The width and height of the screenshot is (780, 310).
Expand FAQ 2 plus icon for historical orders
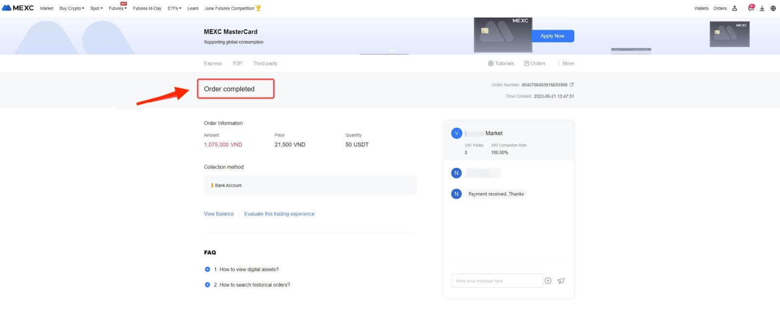[207, 285]
